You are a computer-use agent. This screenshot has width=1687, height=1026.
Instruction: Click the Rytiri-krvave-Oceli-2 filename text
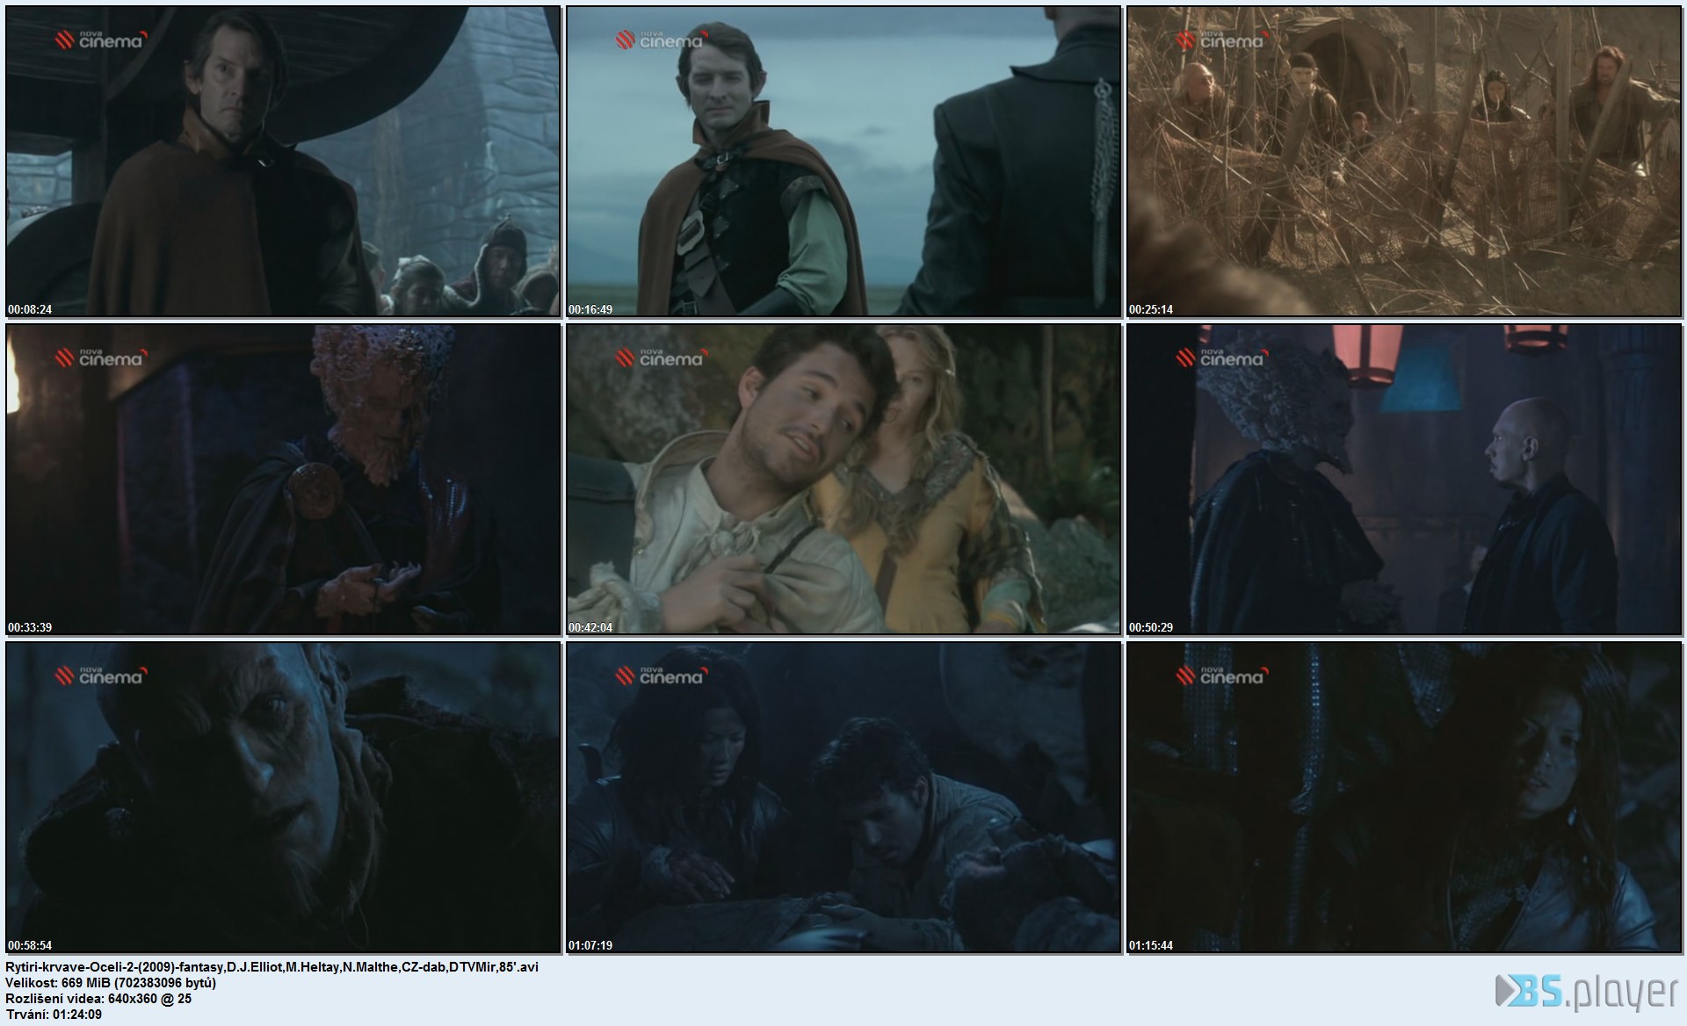(272, 966)
